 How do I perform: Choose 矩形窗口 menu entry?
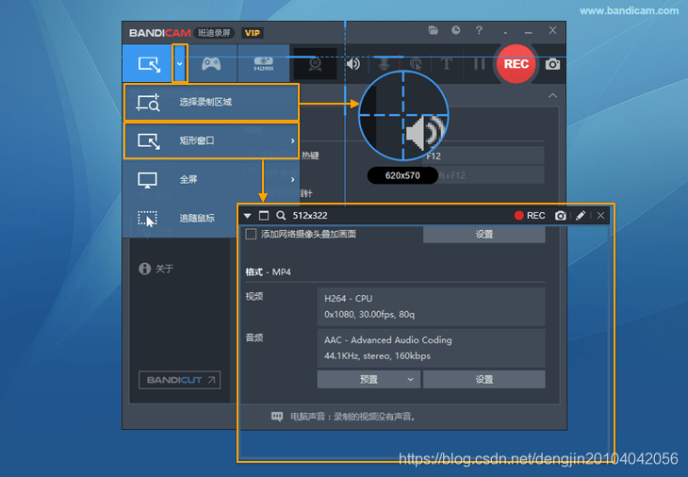(211, 140)
